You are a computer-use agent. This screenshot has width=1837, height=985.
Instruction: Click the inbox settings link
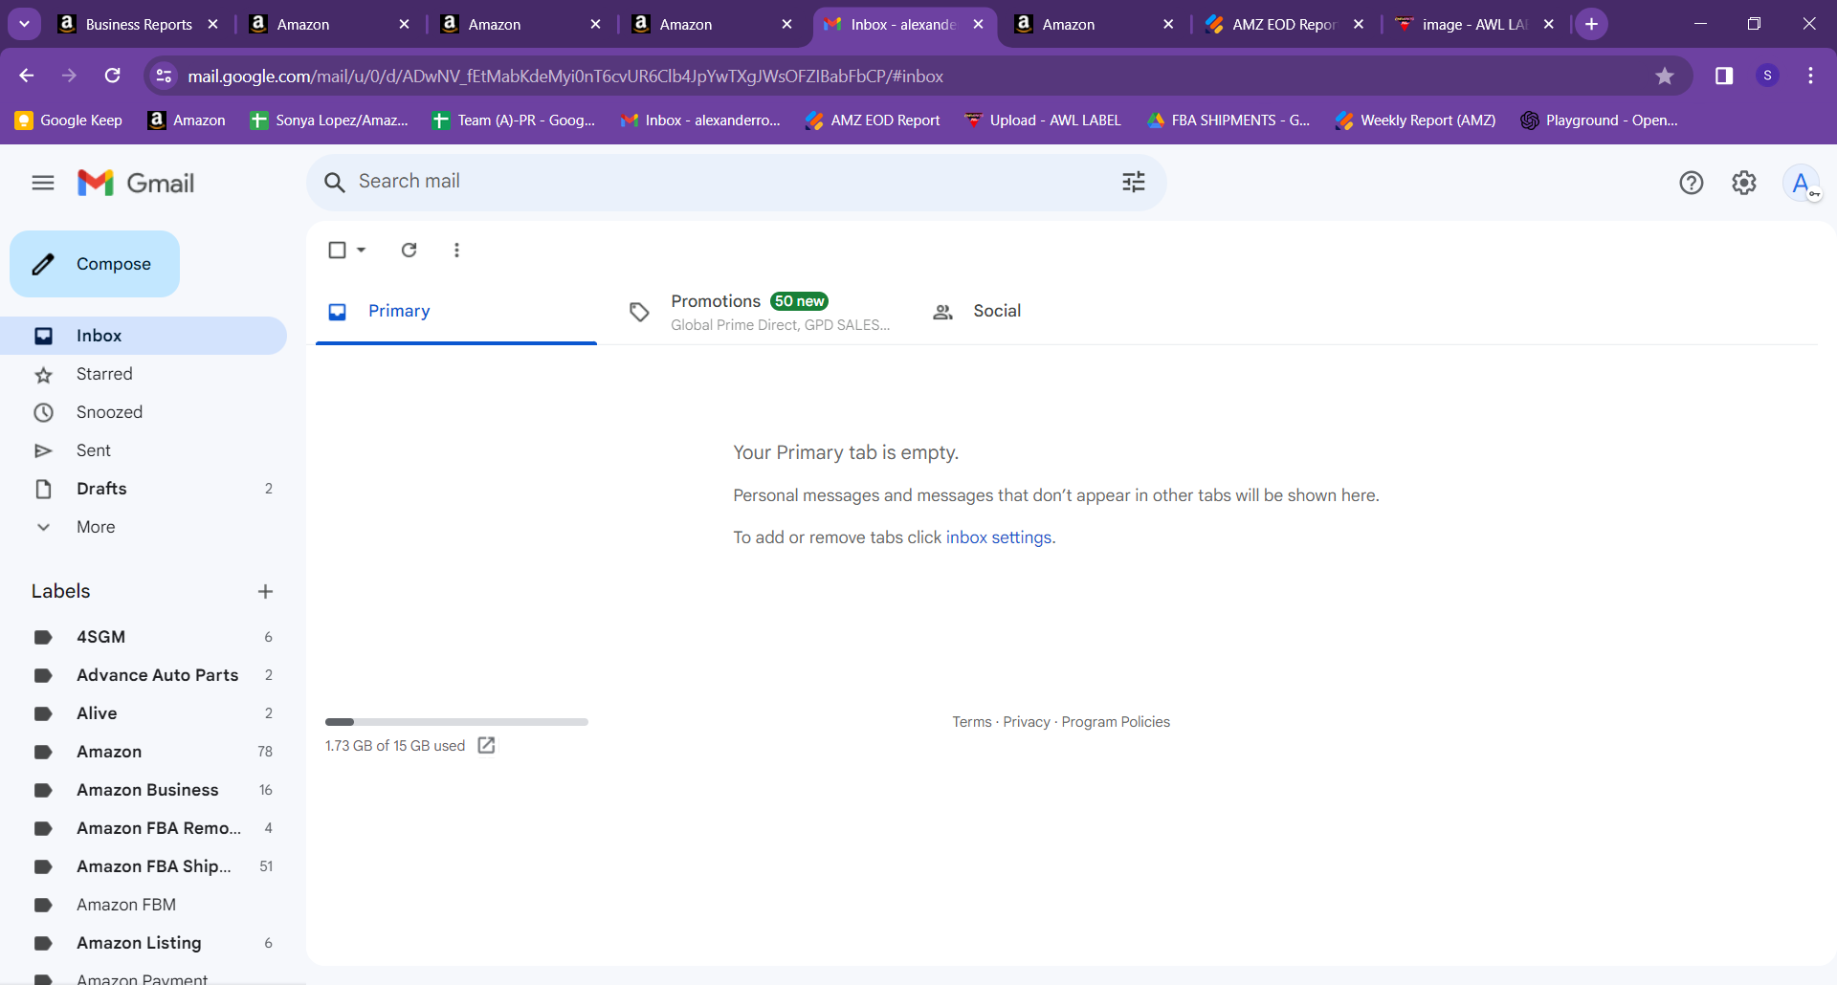[999, 537]
